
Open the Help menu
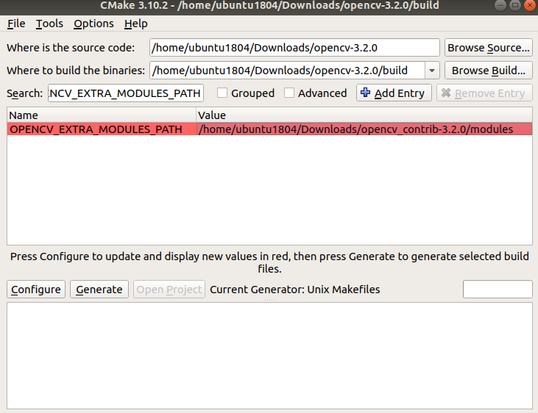pyautogui.click(x=136, y=24)
